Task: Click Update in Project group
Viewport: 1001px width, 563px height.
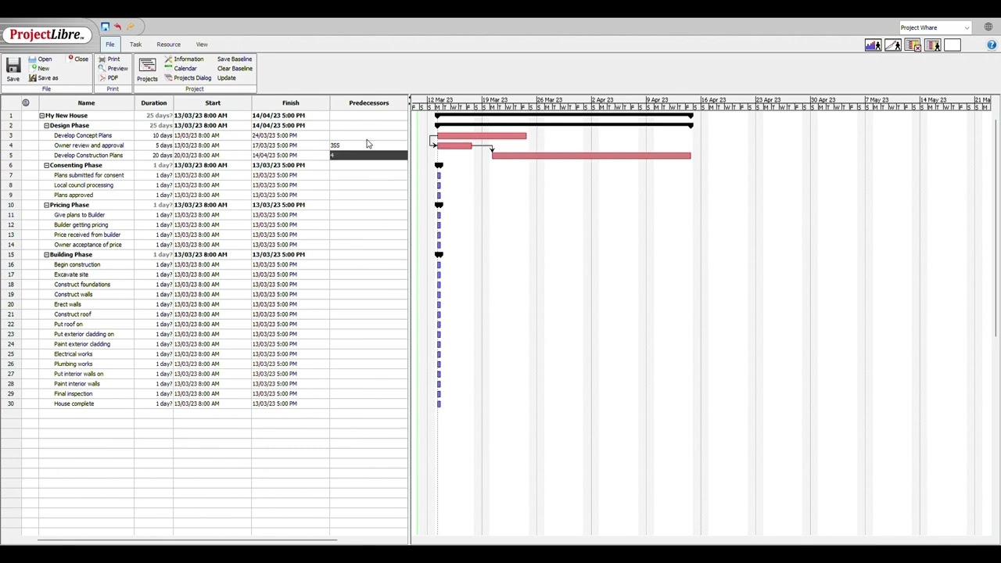Action: tap(226, 78)
